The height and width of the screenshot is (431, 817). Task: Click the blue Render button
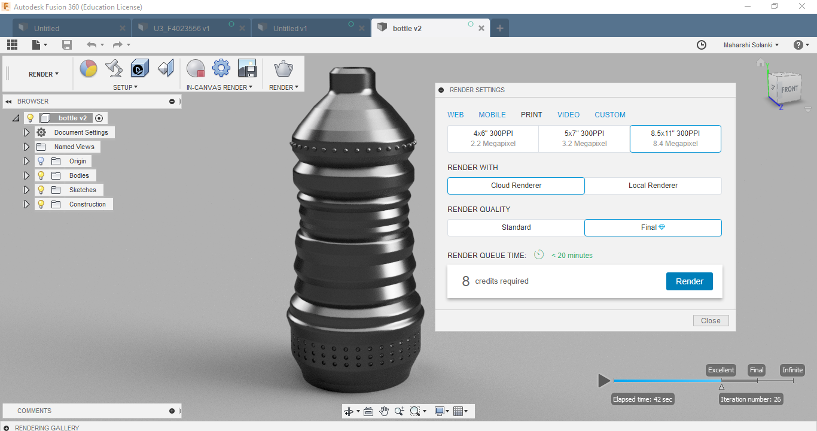[690, 281]
